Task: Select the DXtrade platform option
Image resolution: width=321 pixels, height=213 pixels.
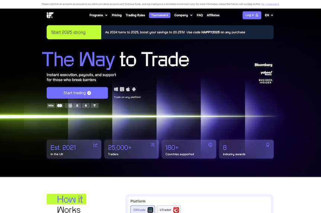Action: (x=142, y=210)
